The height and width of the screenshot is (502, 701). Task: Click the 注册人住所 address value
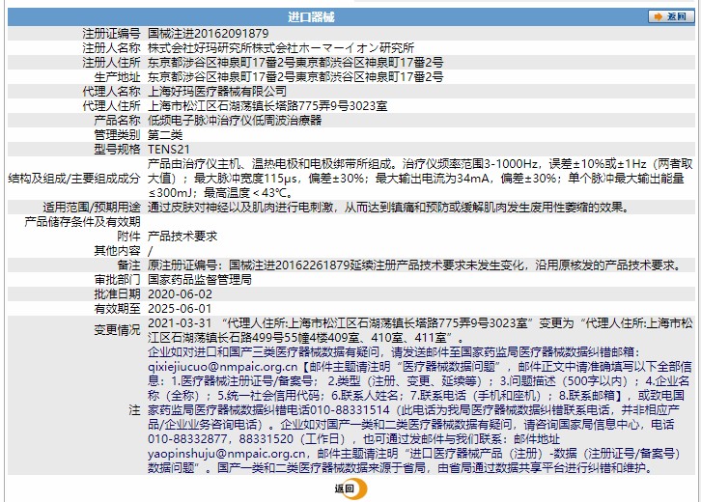(x=295, y=63)
